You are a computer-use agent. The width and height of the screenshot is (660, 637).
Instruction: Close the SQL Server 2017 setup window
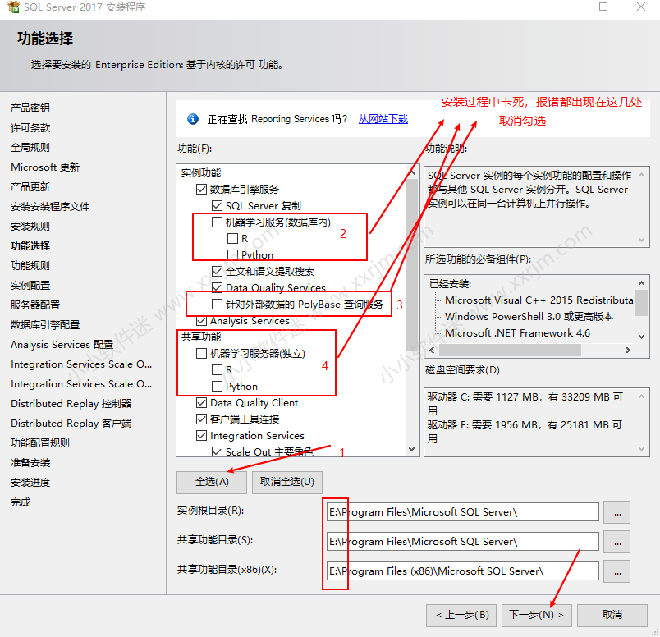(640, 7)
